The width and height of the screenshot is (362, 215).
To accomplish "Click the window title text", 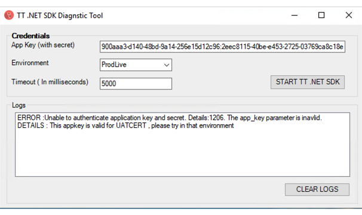I will click(60, 16).
